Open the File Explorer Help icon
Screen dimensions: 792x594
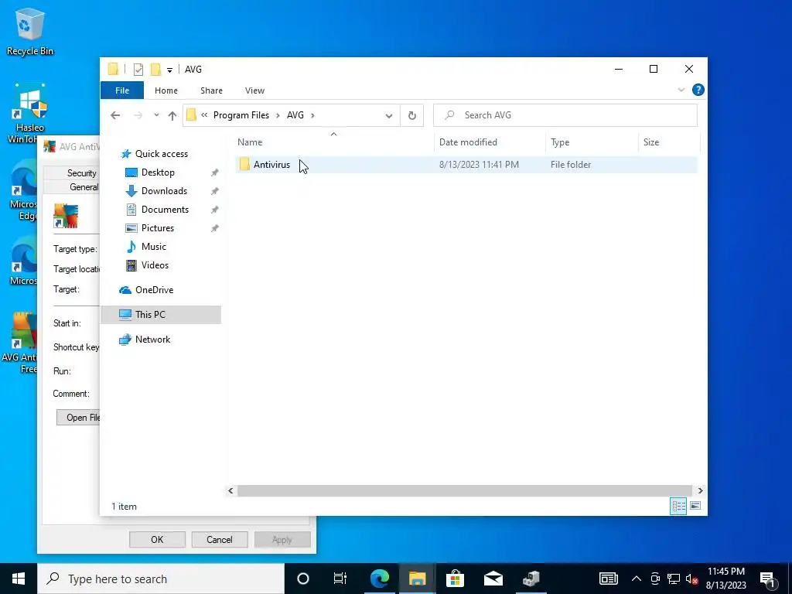pyautogui.click(x=698, y=90)
